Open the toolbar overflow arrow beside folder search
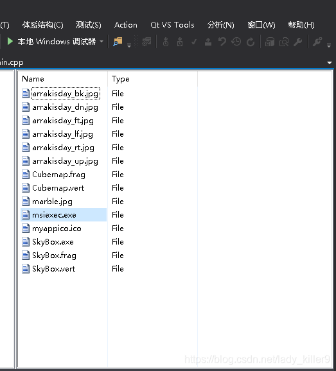The image size is (336, 371). coord(129,45)
